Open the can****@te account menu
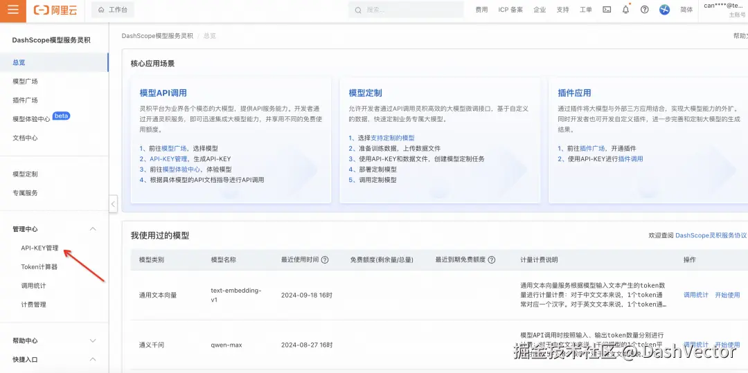Image resolution: width=748 pixels, height=373 pixels. [724, 10]
